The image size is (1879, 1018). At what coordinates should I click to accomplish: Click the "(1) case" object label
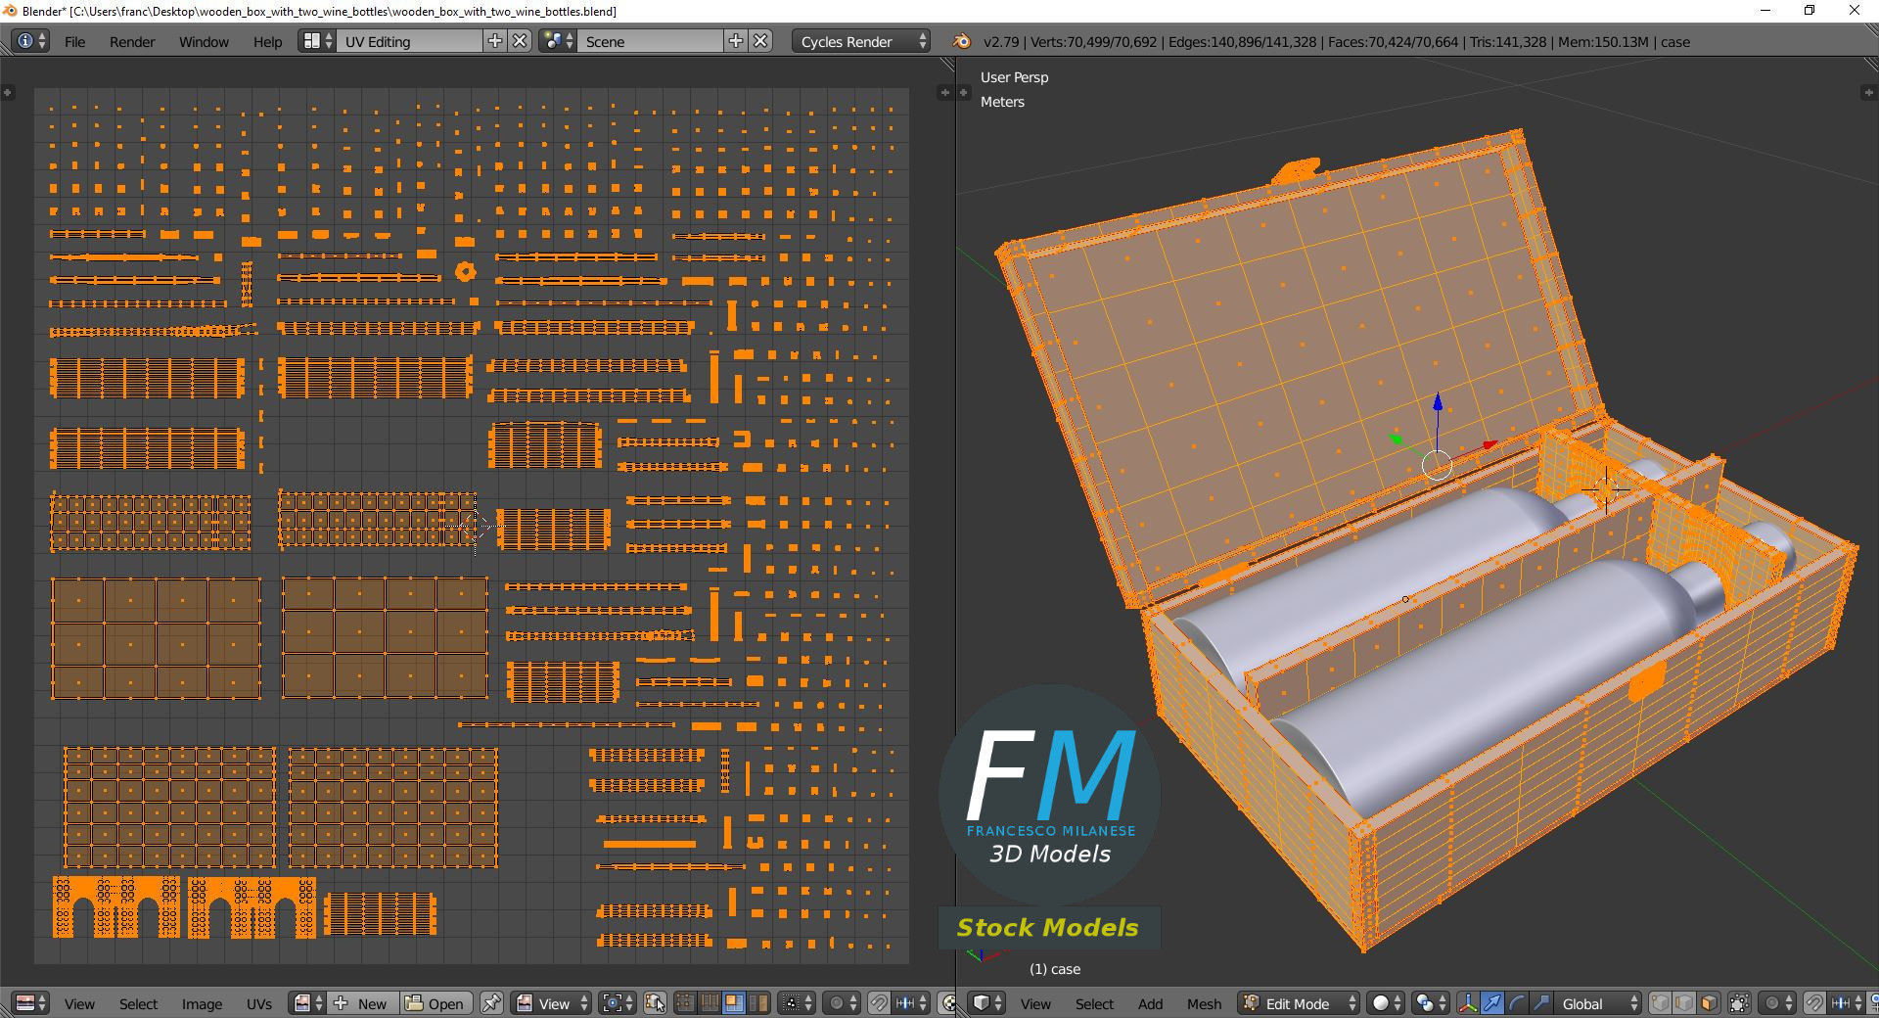pos(1055,969)
